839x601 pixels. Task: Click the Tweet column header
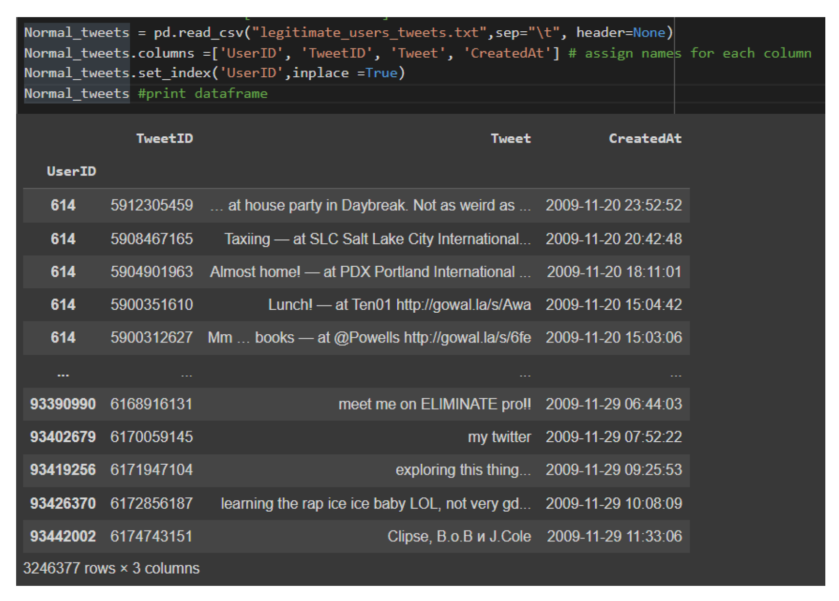[x=510, y=139]
